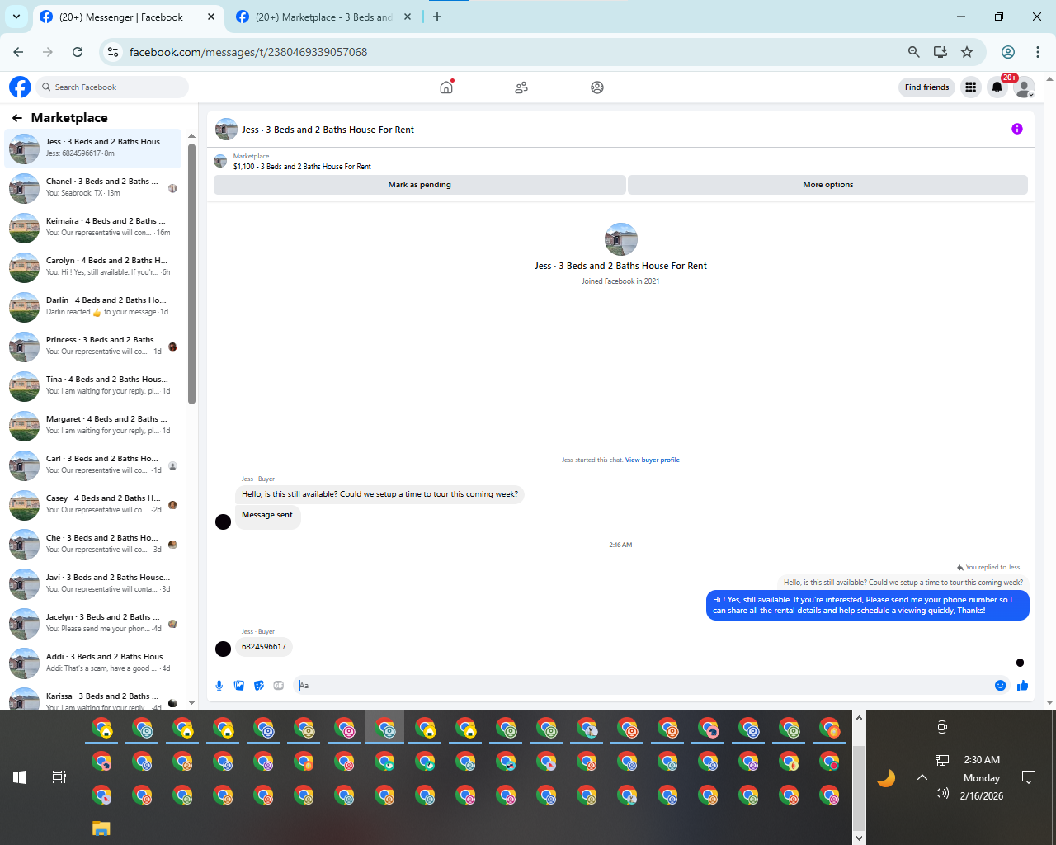
Task: Open Carl 3 Beds conversation
Action: (x=92, y=465)
